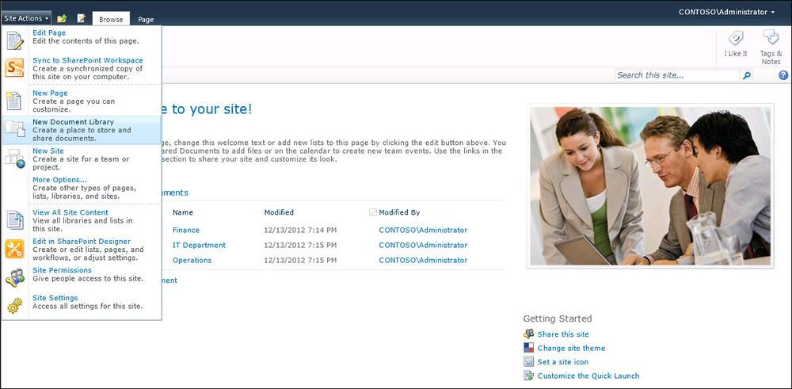Open the Finance folder link
This screenshot has height=389, width=792.
[186, 230]
